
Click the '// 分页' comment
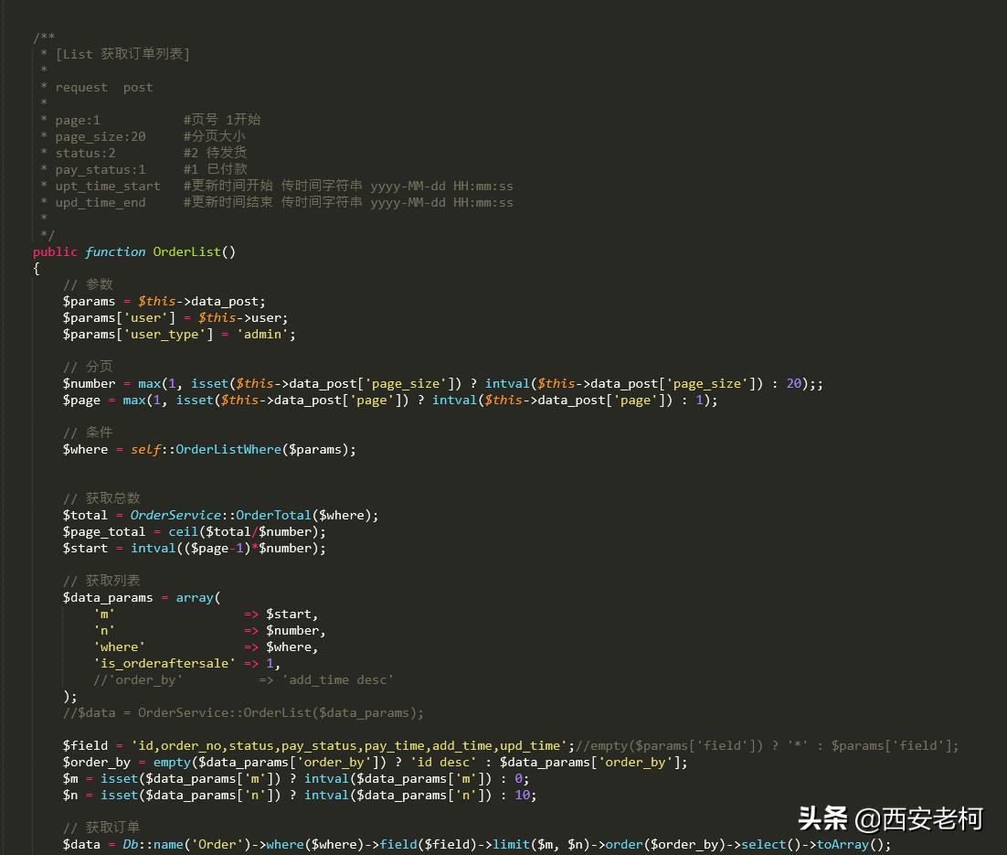[88, 367]
